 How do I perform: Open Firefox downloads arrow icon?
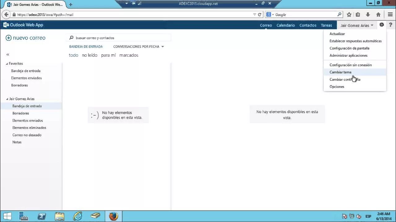[x=368, y=14]
